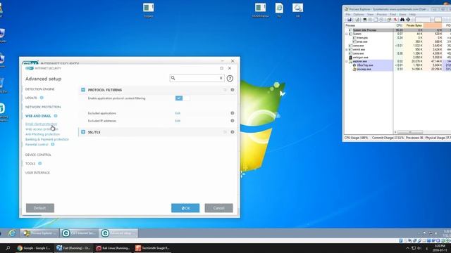Click the Cancel button
Screen dimensions: 451x253
point(218,208)
